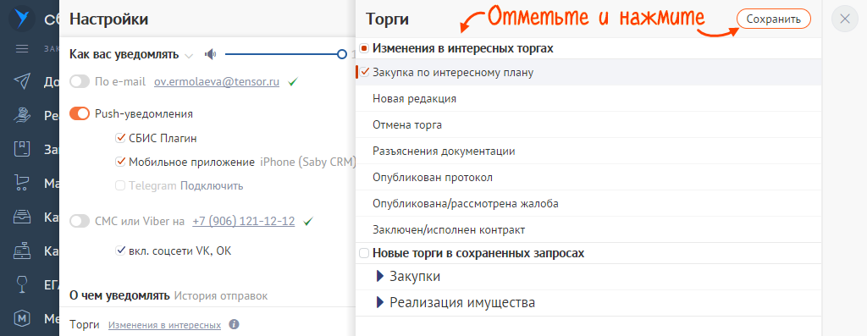Expand the Закупки section triangle
The height and width of the screenshot is (336, 867).
coord(380,276)
